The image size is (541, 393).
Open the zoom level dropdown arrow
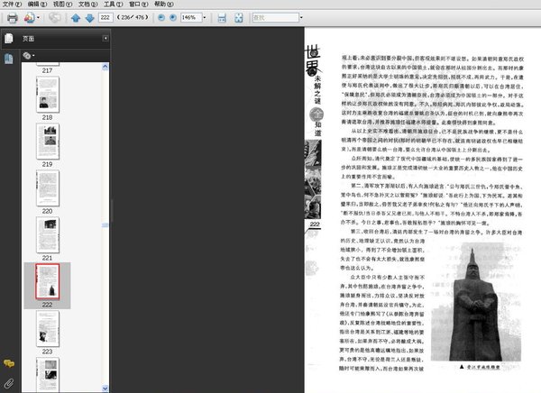click(x=205, y=17)
